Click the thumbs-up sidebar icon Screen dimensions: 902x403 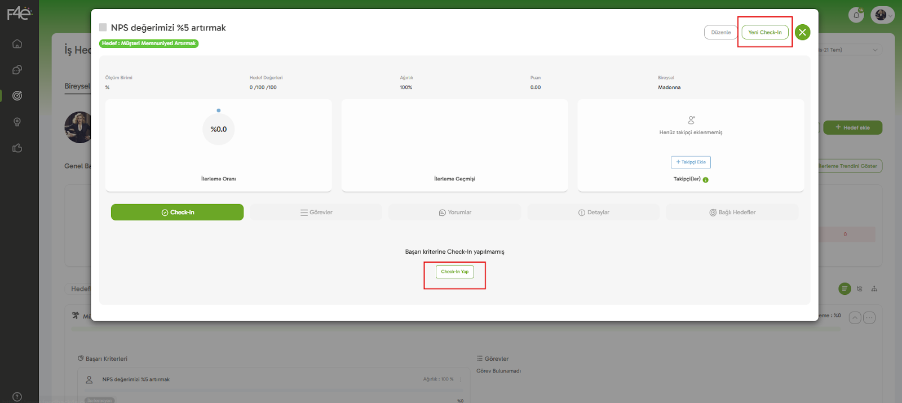point(17,148)
